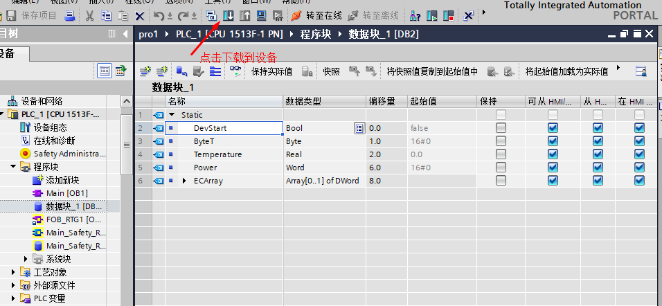Click the Delete X icon in the toolbar

tap(140, 15)
